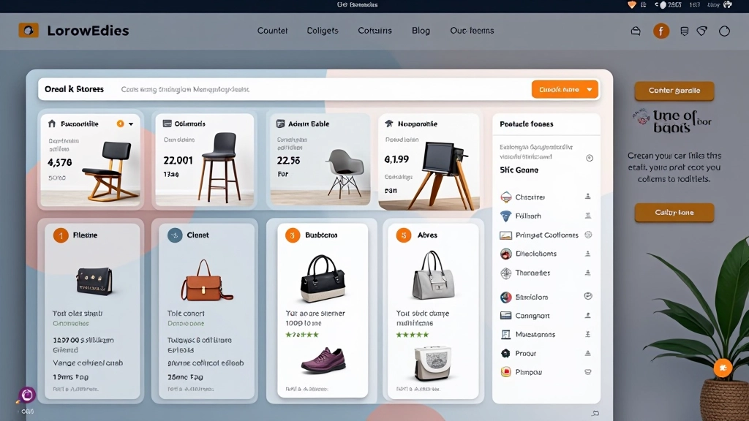Open the grey tote bag in Abres card
This screenshot has width=749, height=421.
(x=433, y=275)
